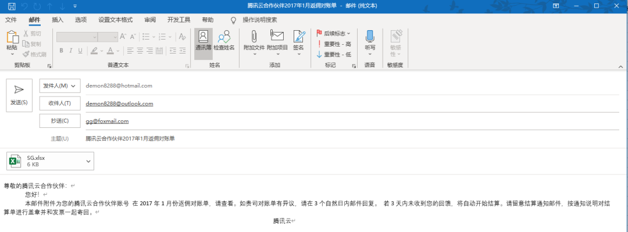628x232 pixels.
Task: Toggle align right
Action: pos(150,51)
